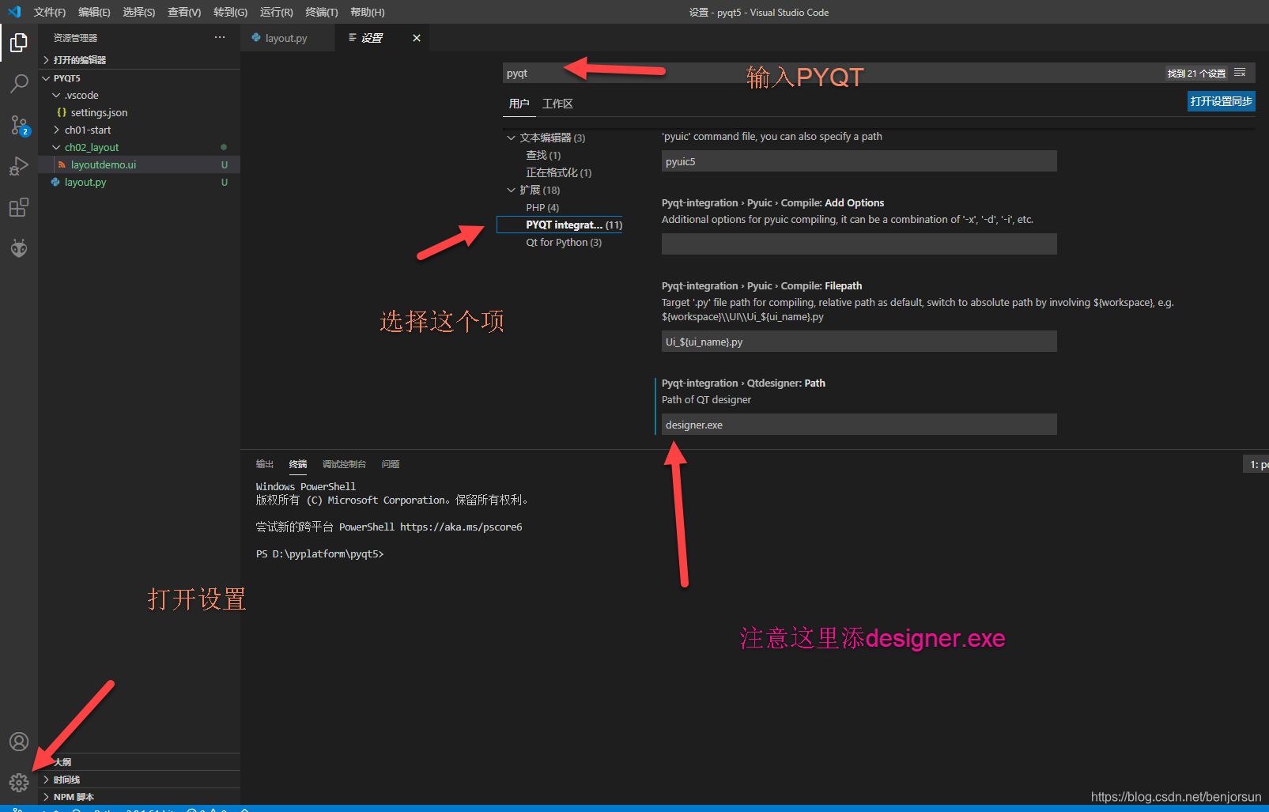The width and height of the screenshot is (1269, 812).
Task: Click the Python icon beside layout.py in explorer
Action: coord(55,182)
